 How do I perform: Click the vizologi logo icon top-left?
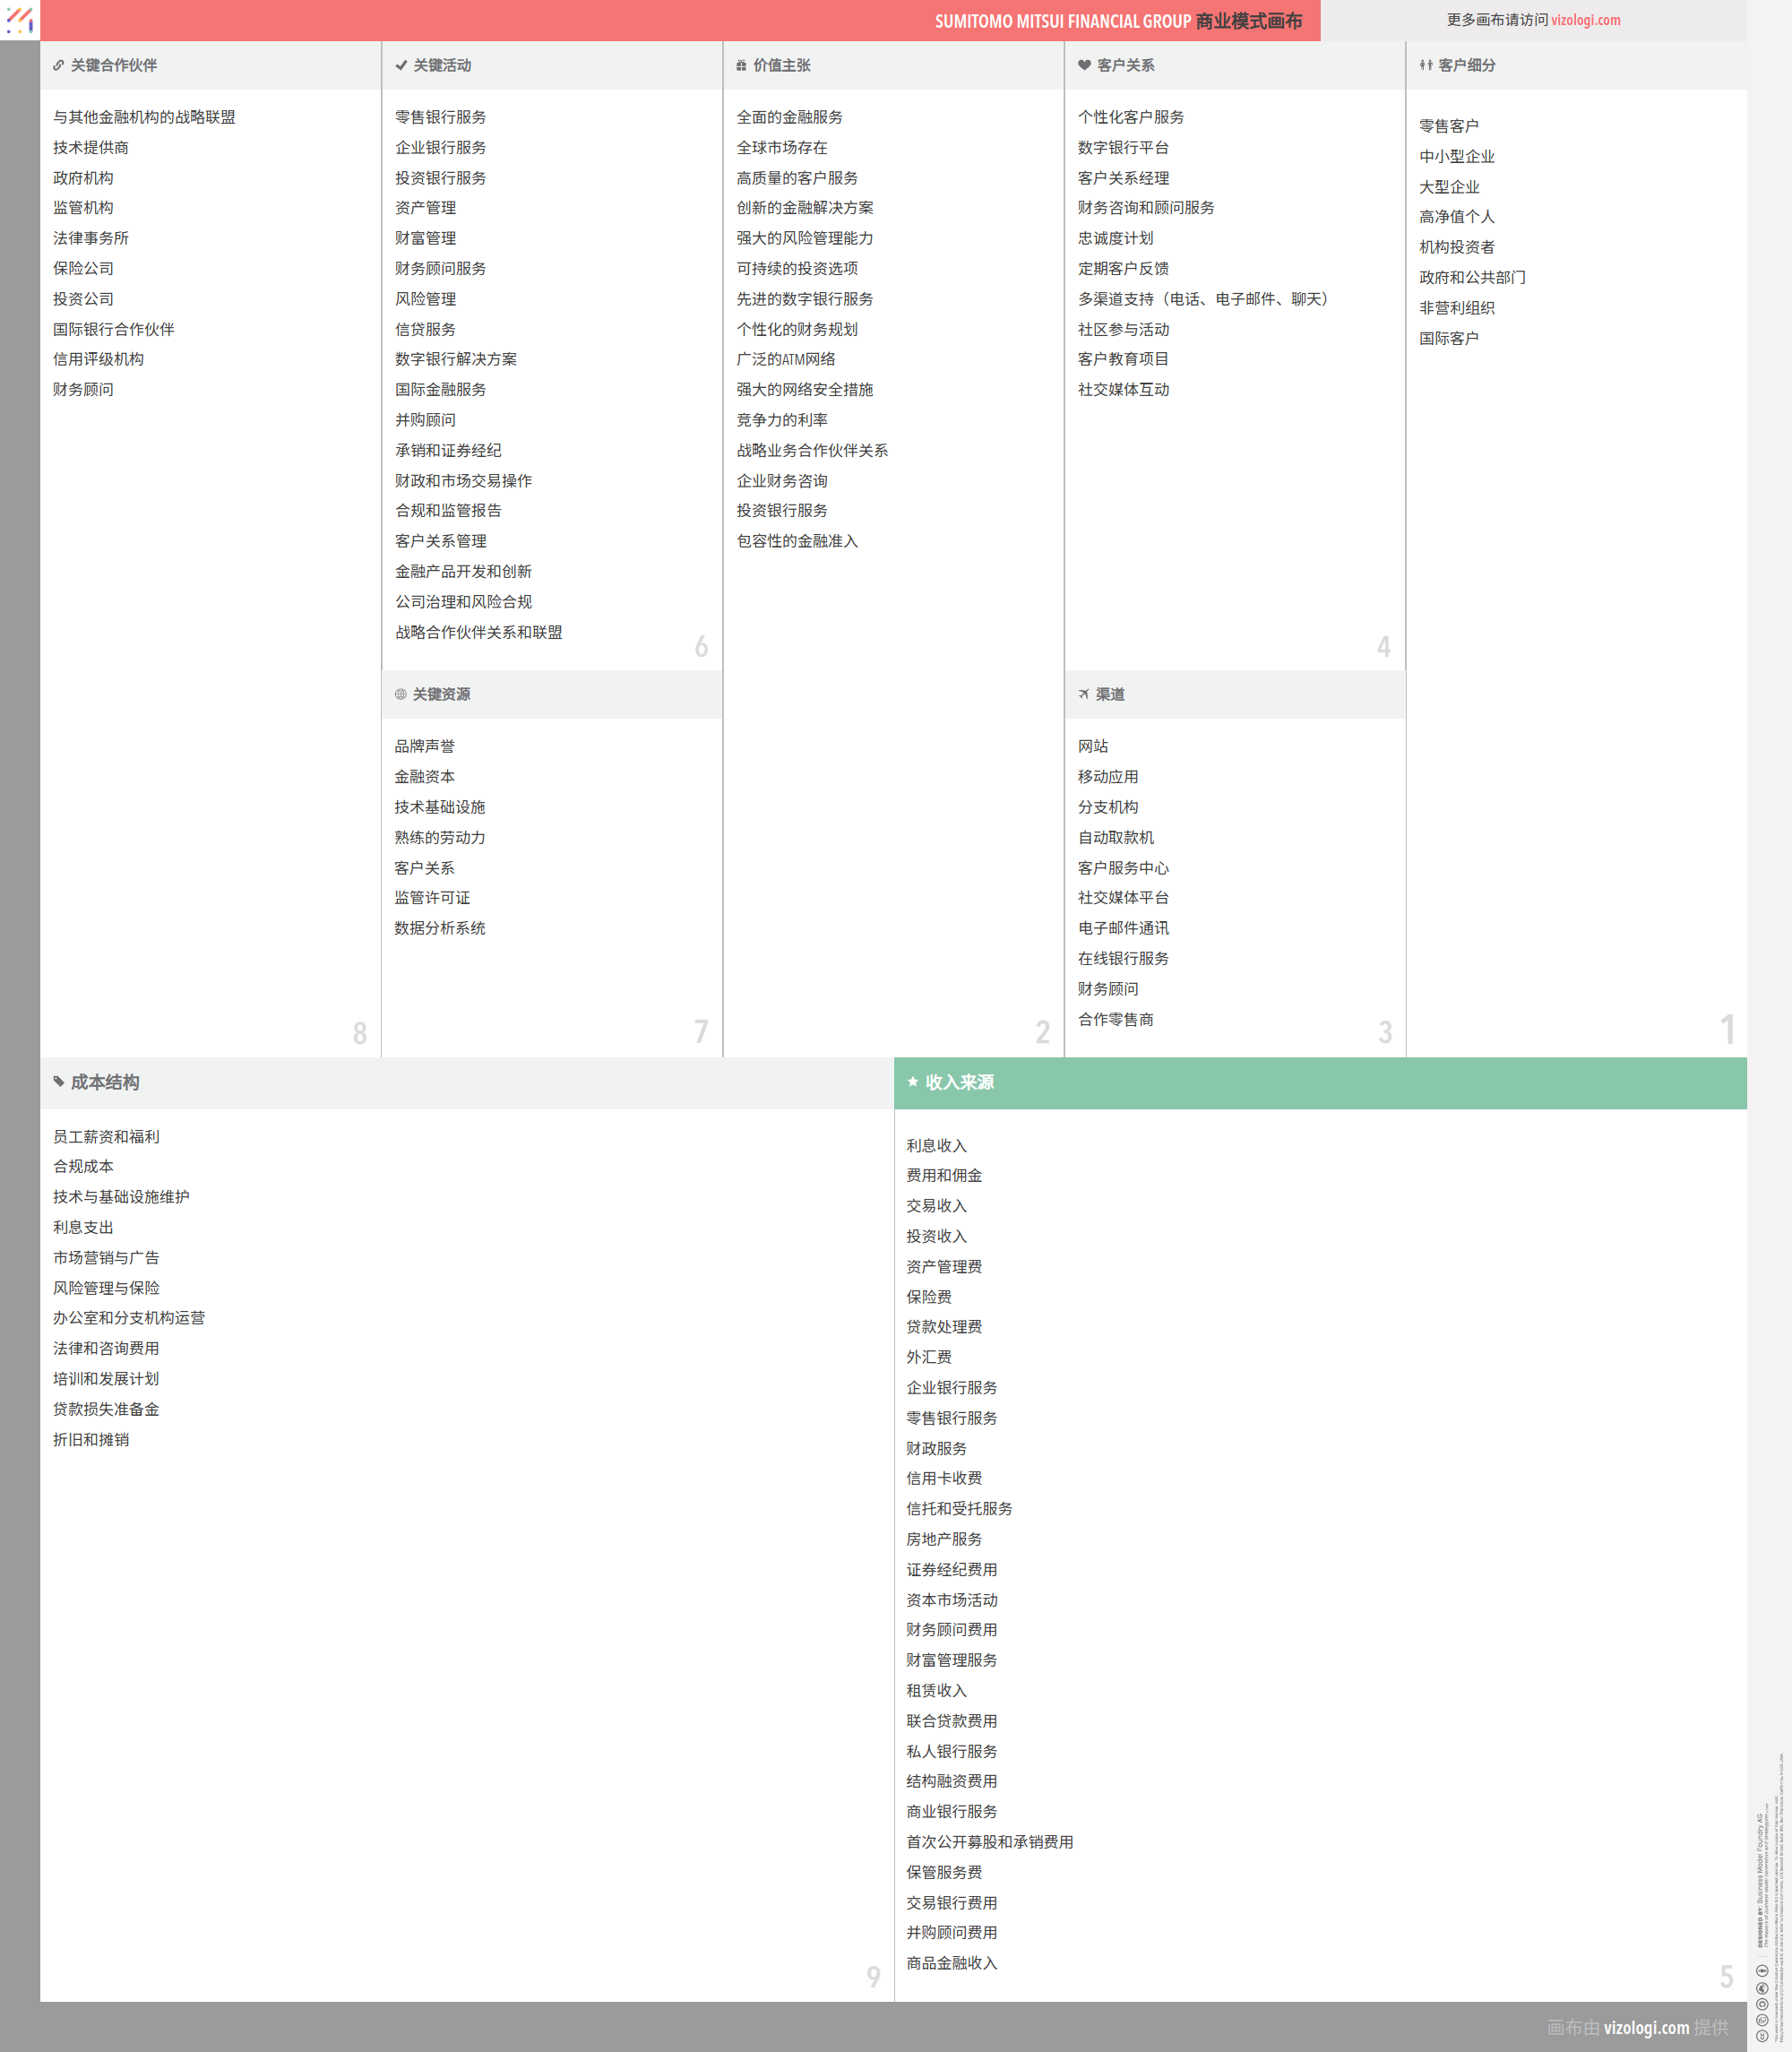(x=20, y=19)
